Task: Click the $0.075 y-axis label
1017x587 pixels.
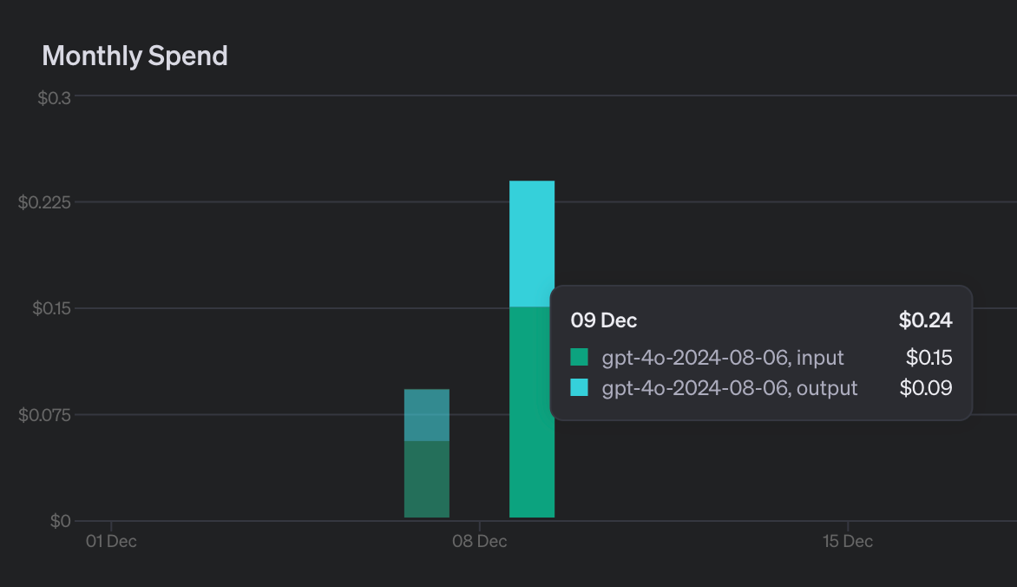Action: [44, 415]
